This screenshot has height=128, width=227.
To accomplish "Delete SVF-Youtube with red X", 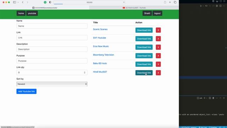I will tap(158, 39).
